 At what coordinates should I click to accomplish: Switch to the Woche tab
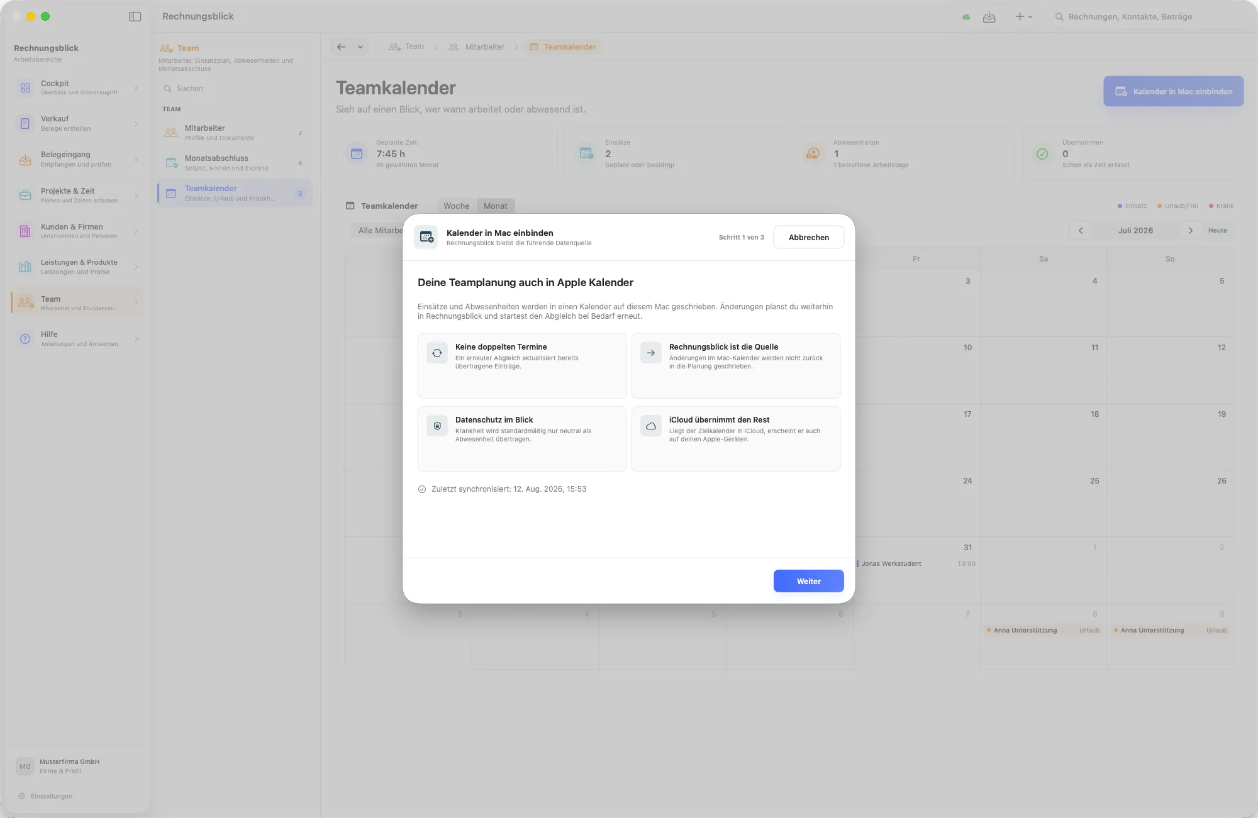(456, 206)
